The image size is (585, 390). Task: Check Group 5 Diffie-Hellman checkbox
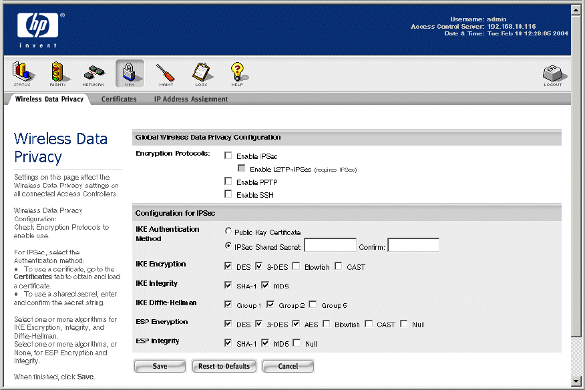[313, 305]
